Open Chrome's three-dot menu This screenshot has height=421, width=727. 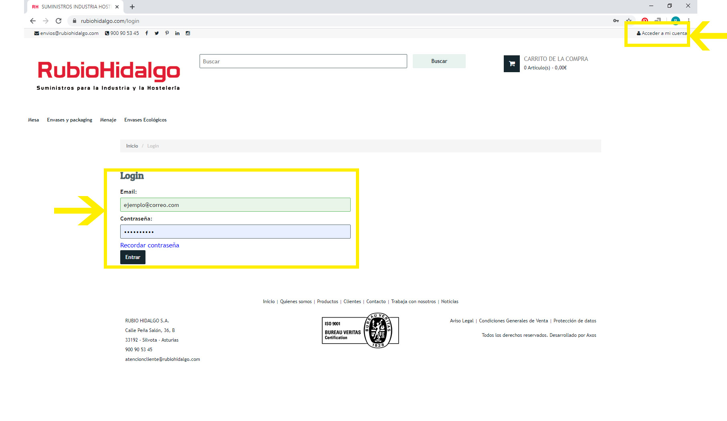[x=689, y=20]
